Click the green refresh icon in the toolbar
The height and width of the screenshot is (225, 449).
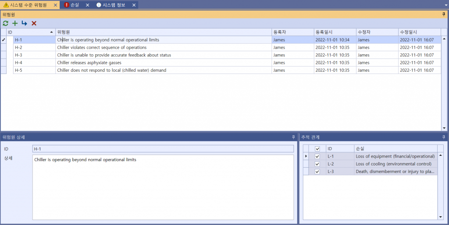(5, 24)
